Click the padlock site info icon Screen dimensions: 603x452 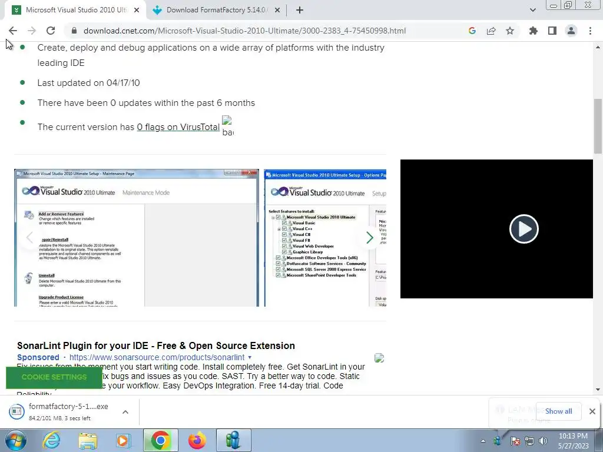pos(74,31)
